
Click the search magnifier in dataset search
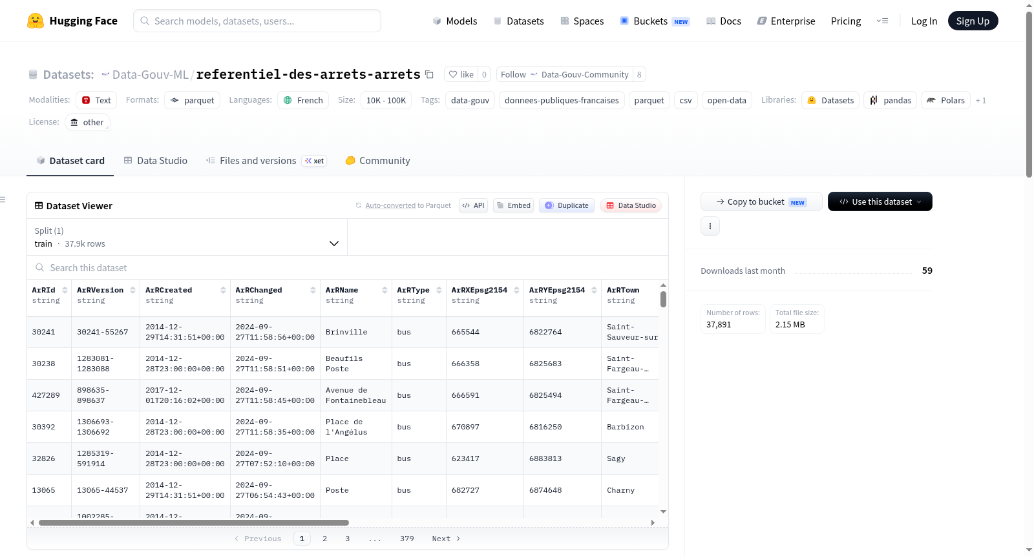pyautogui.click(x=40, y=267)
